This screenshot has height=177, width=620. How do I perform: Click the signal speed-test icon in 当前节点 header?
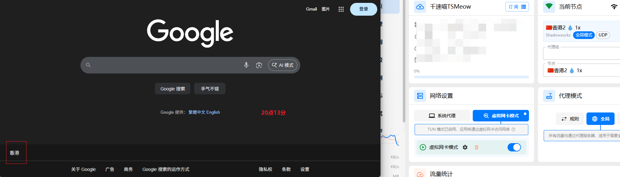tap(614, 7)
